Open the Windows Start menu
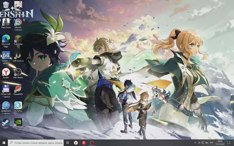This screenshot has height=146, width=234. point(4,143)
